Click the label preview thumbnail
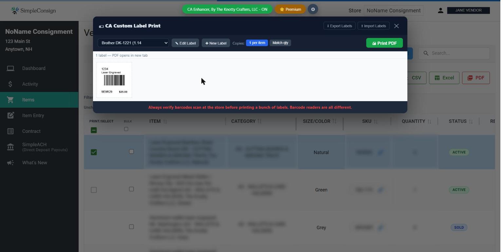Image resolution: width=503 pixels, height=252 pixels. click(x=114, y=80)
